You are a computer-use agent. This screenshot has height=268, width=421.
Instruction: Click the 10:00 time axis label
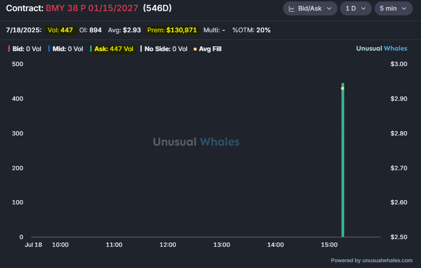pyautogui.click(x=60, y=245)
